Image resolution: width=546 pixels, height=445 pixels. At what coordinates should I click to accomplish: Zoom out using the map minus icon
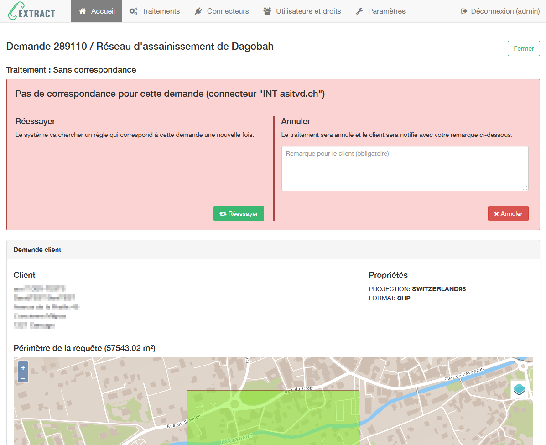pos(22,377)
